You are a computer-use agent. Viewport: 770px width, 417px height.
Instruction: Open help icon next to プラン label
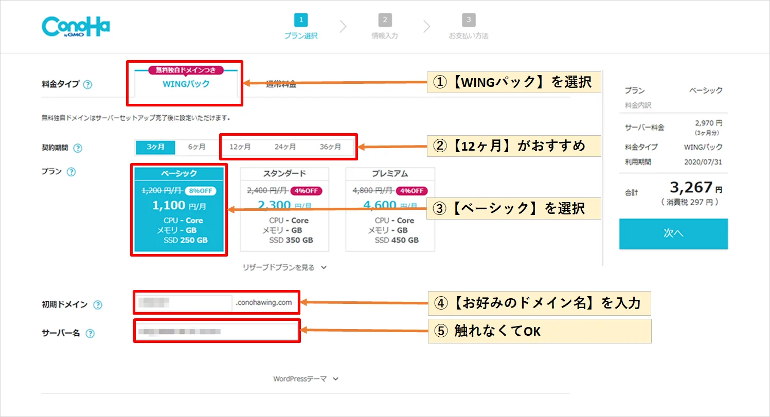[71, 172]
